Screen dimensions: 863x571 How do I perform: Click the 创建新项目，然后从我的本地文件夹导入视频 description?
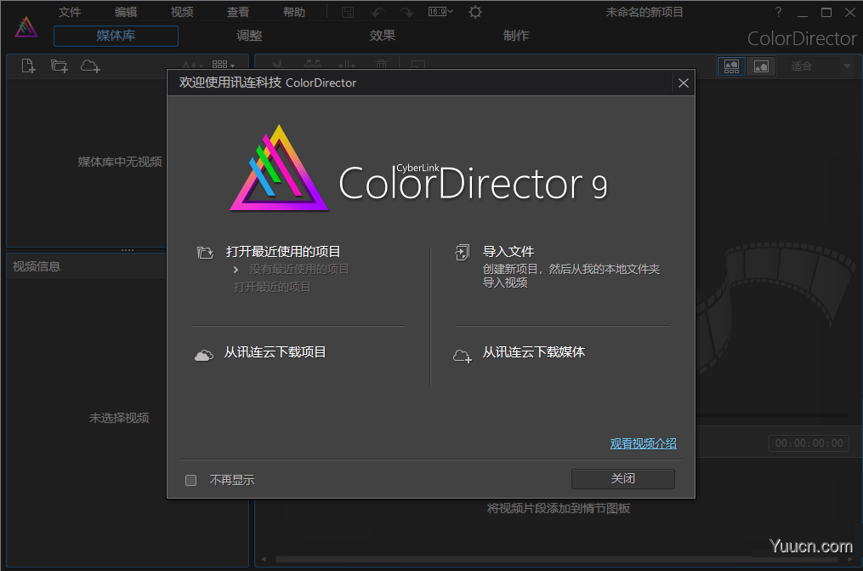571,276
